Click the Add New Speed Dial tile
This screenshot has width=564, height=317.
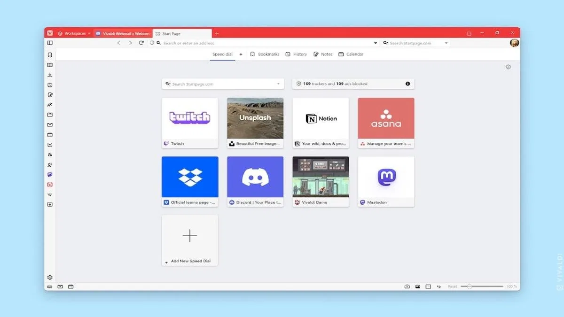point(190,240)
